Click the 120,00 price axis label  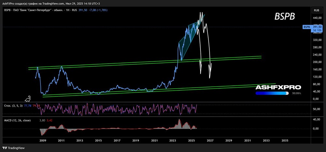click(x=317, y=77)
